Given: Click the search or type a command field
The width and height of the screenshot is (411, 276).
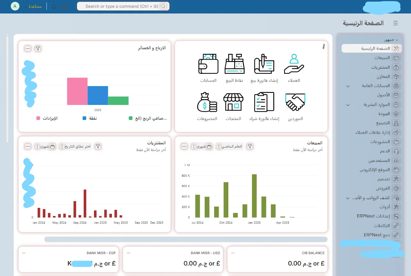Looking at the screenshot, I should tap(123, 6).
